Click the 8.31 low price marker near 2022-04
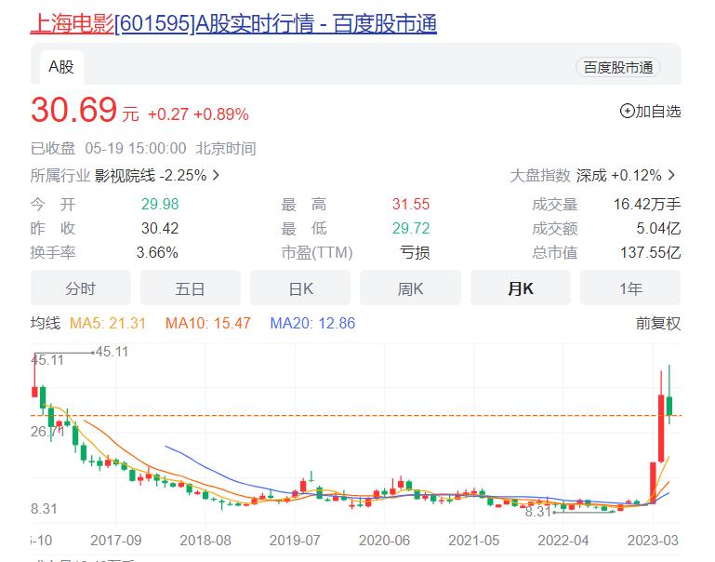The height and width of the screenshot is (562, 715). [538, 512]
